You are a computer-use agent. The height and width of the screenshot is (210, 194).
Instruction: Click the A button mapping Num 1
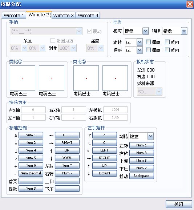[31, 135]
